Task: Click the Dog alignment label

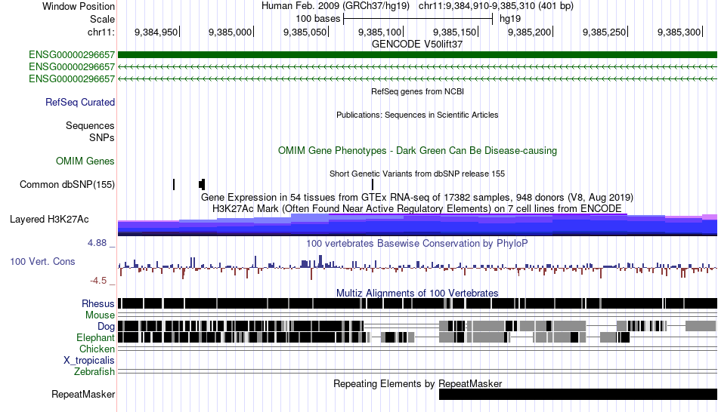Action: 106,326
